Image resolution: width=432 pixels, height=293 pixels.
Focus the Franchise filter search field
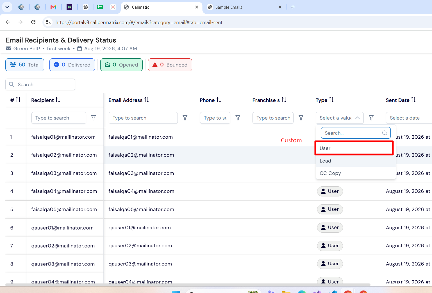273,118
